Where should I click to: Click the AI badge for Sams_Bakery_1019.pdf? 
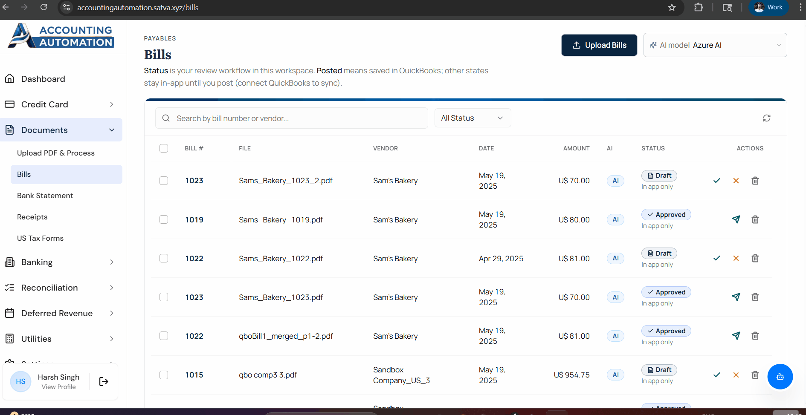click(615, 219)
